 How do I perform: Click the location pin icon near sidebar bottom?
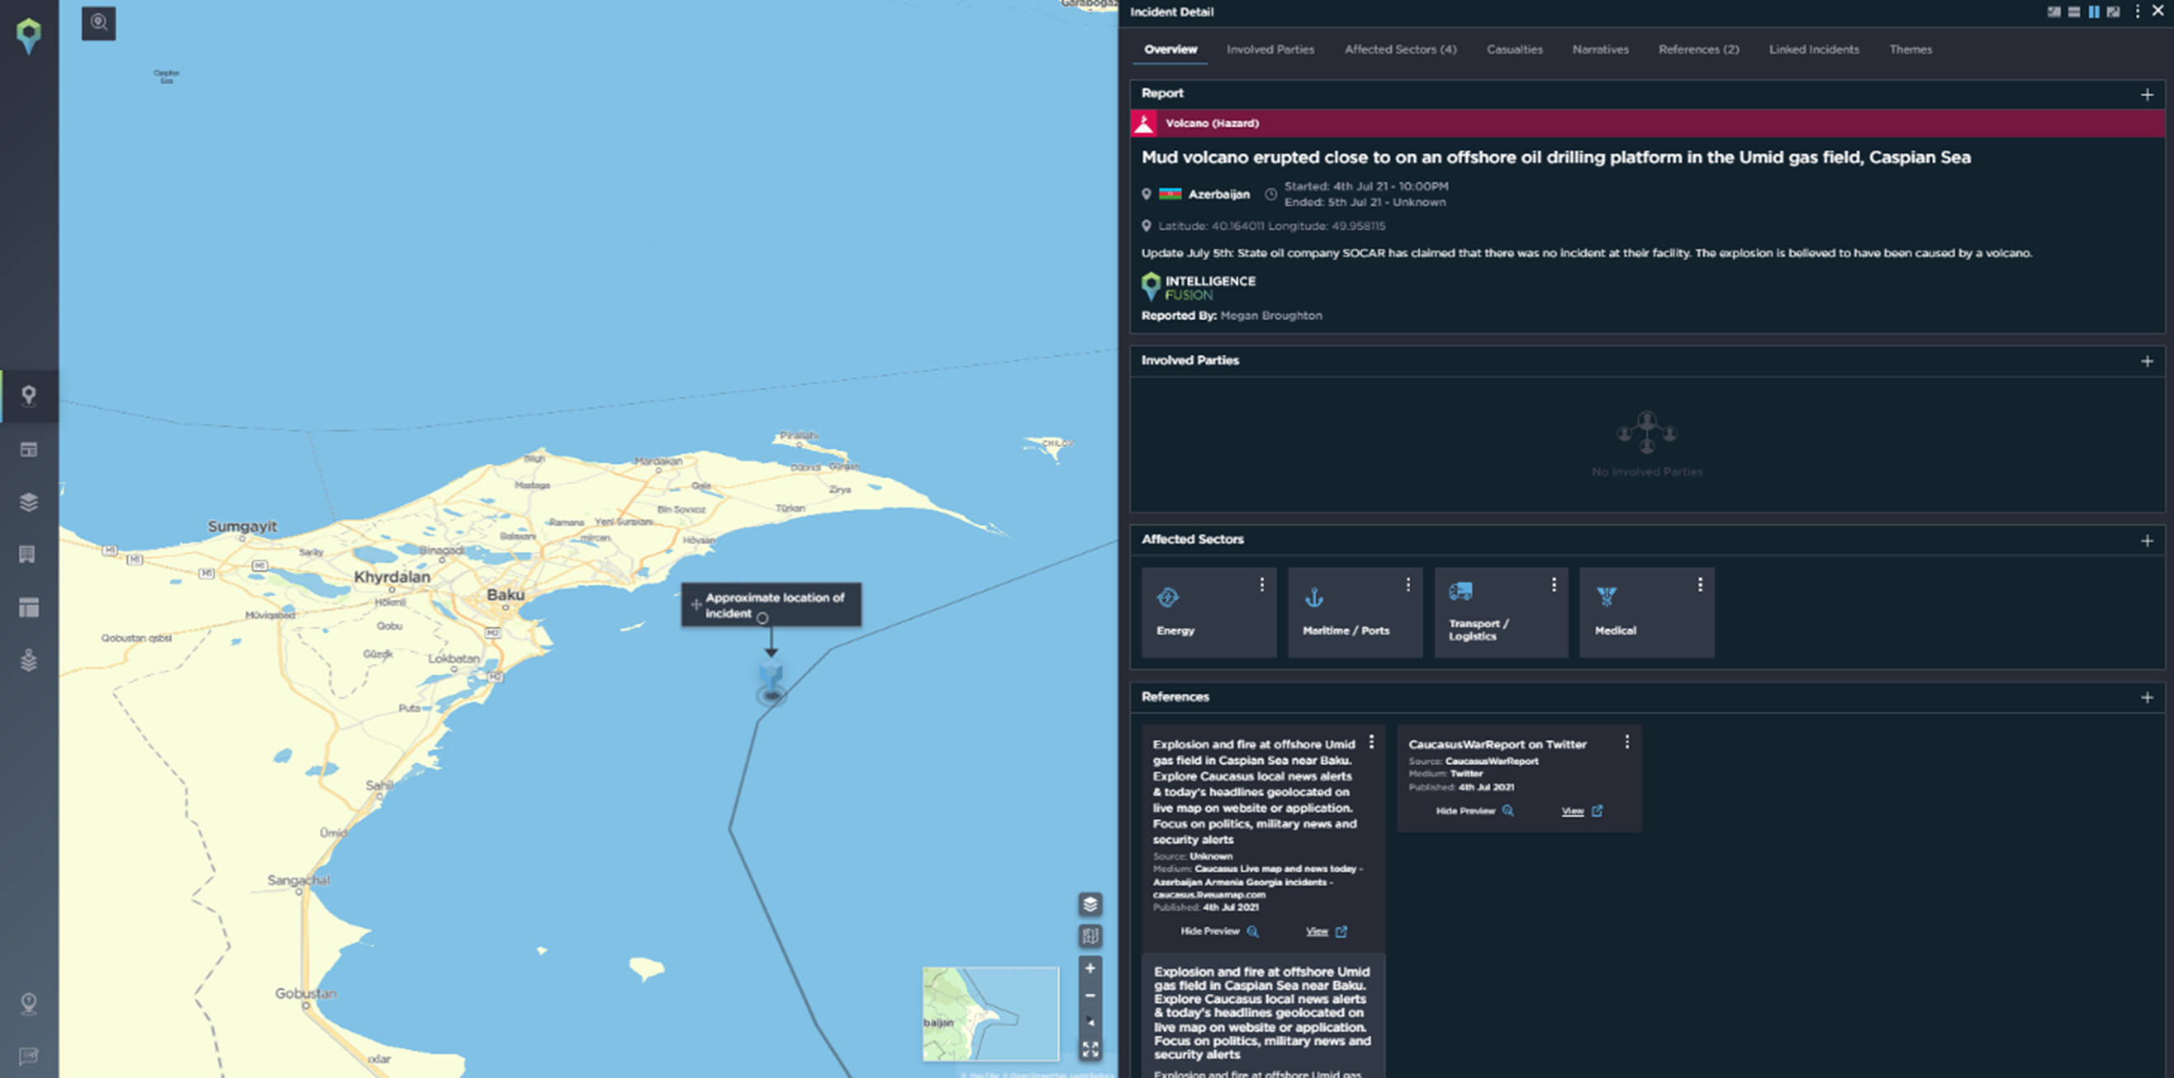pos(29,1004)
